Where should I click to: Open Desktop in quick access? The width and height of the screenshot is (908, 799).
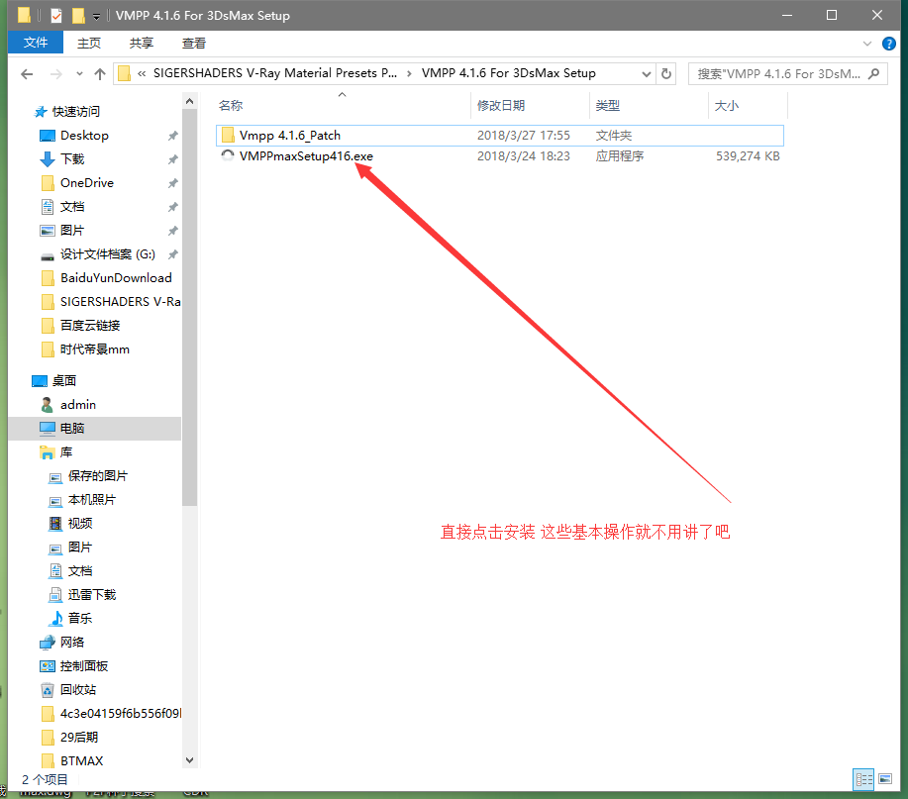coord(84,136)
